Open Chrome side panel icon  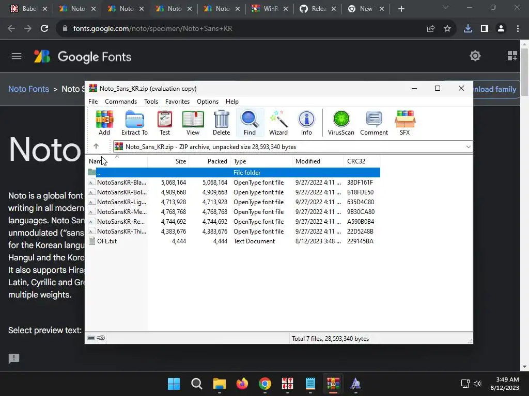485,29
